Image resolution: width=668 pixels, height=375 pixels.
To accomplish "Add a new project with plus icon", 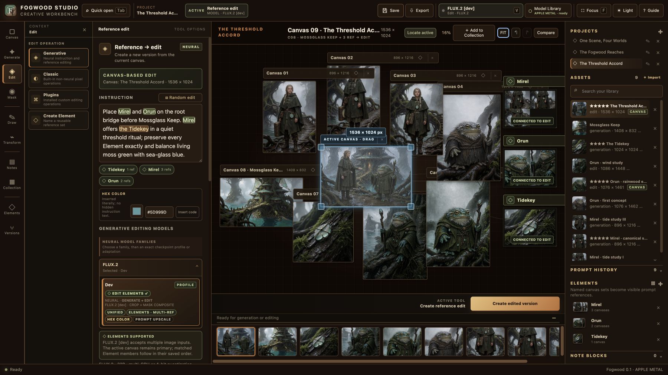I will point(660,32).
